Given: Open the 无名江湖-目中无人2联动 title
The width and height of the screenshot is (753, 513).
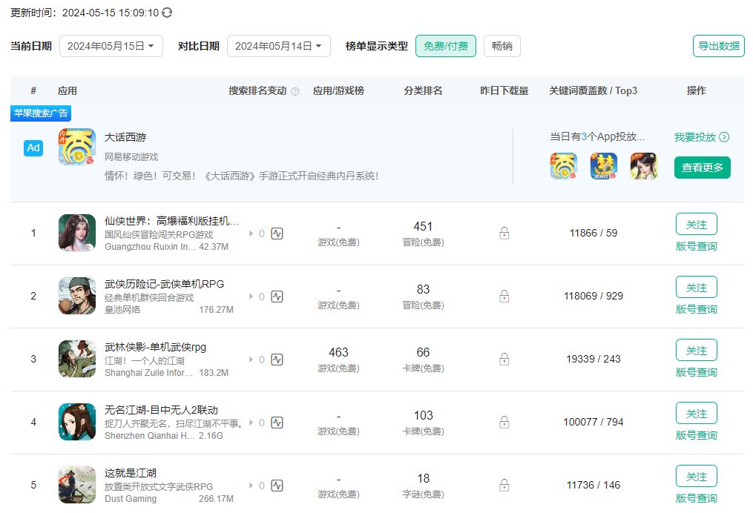Looking at the screenshot, I should coord(161,410).
